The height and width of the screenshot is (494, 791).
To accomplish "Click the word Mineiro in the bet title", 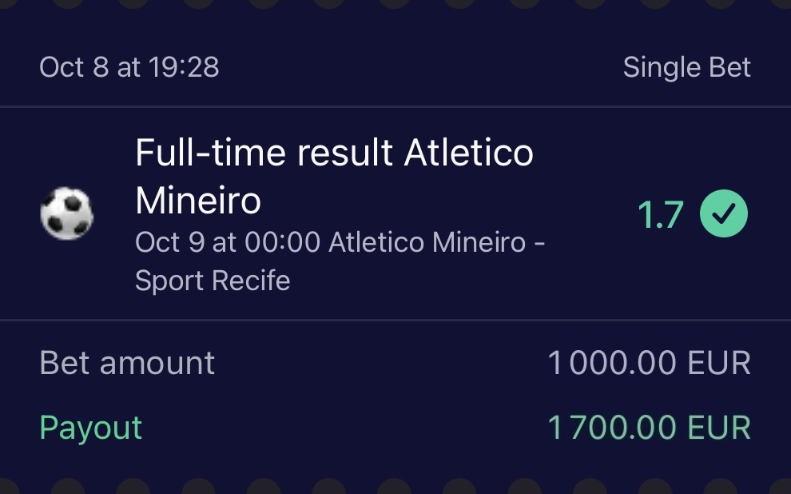I will pyautogui.click(x=198, y=200).
